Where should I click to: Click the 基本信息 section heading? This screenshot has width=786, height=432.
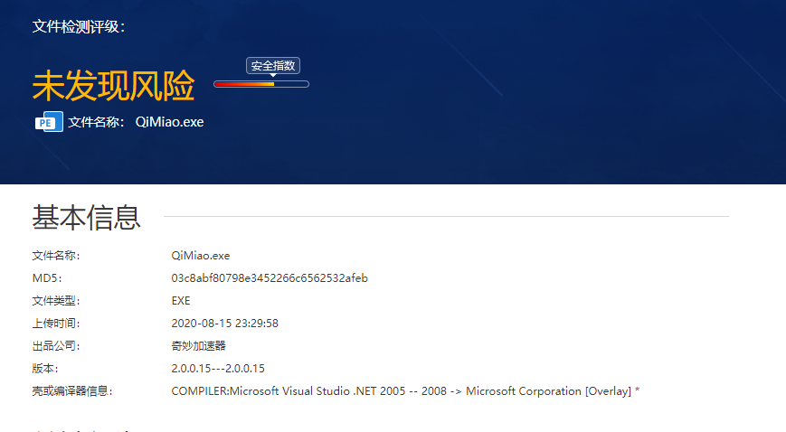pos(87,218)
